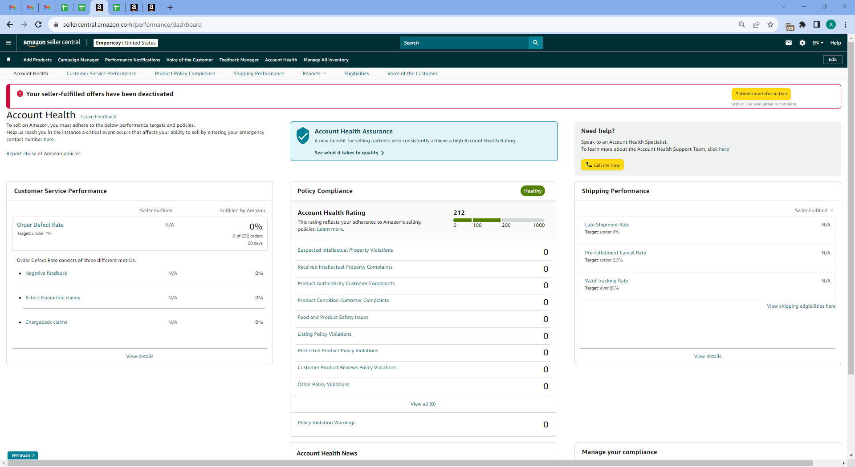This screenshot has width=855, height=467.
Task: Click the site lock icon in address bar
Action: point(56,24)
